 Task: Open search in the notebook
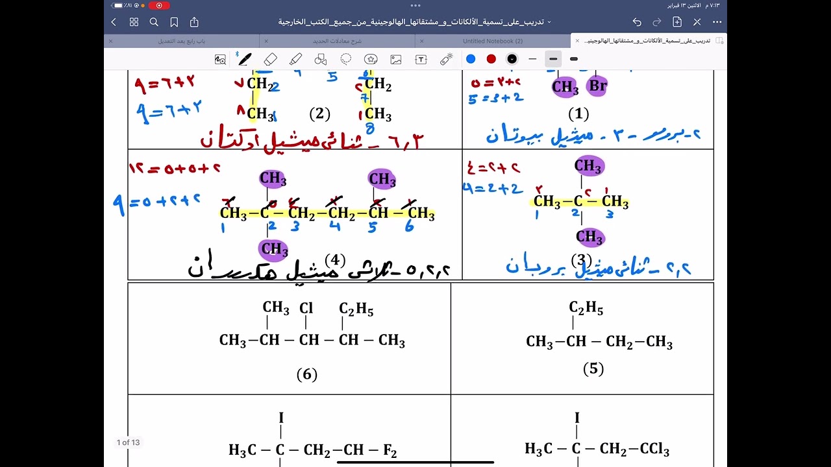[x=154, y=22]
